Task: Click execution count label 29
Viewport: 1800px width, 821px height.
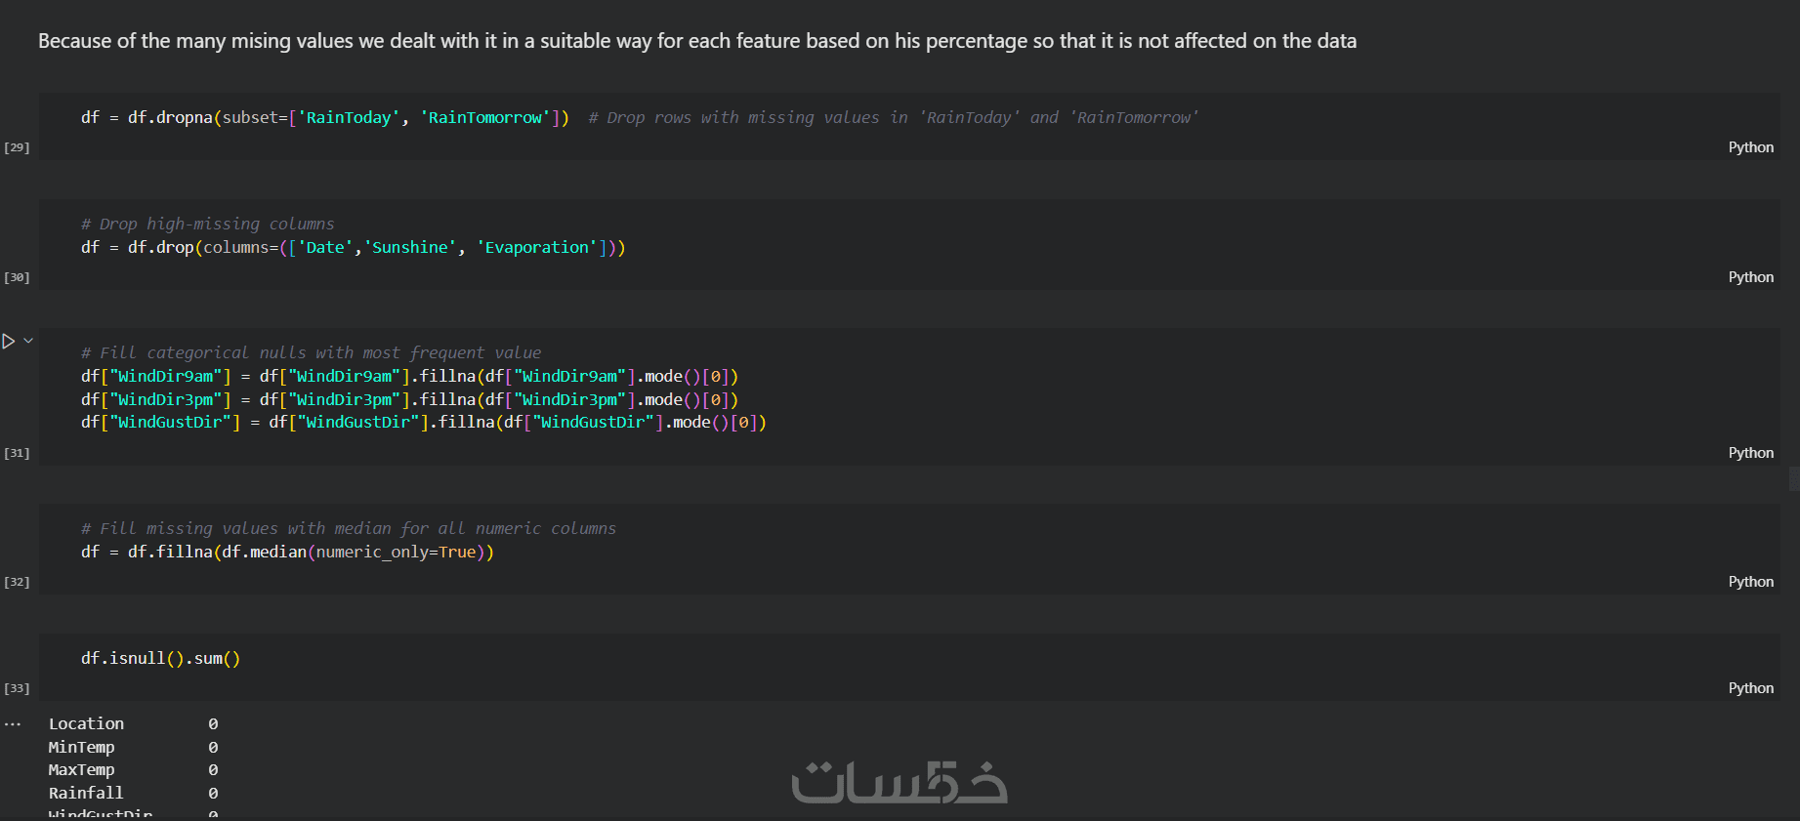Action: point(17,147)
